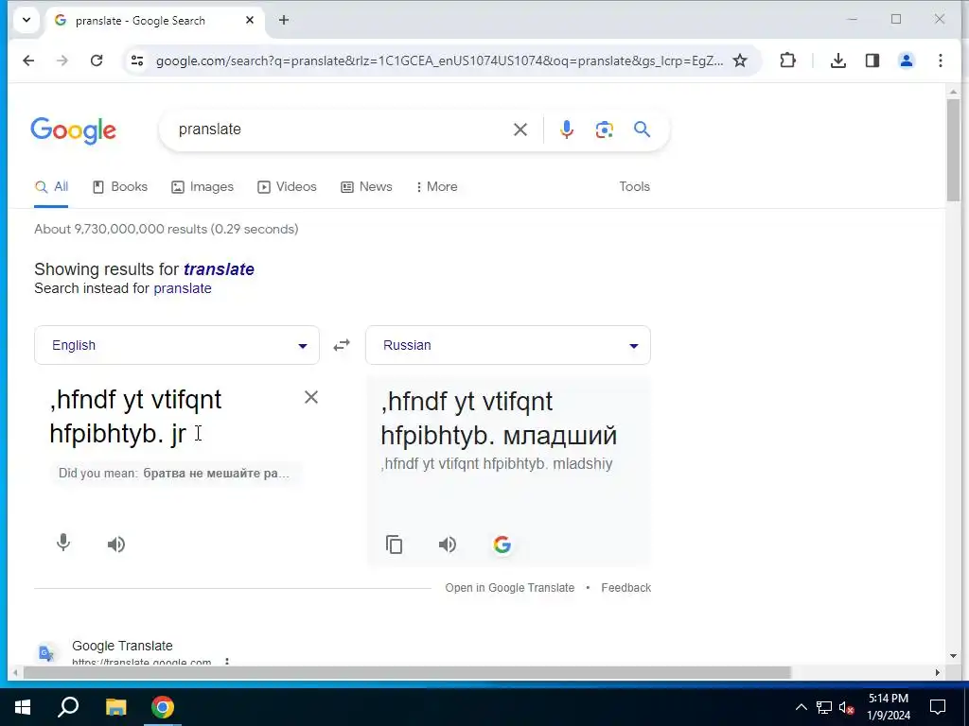Open the muted volume tray icon
The height and width of the screenshot is (726, 969).
(847, 707)
